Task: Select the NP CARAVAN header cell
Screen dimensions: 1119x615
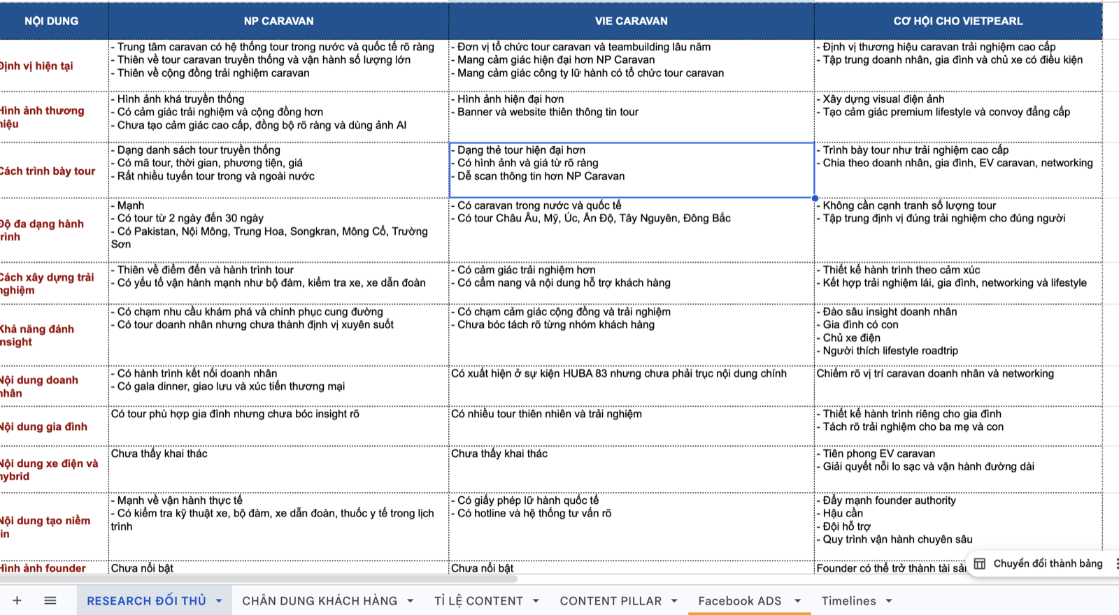Action: pos(278,21)
